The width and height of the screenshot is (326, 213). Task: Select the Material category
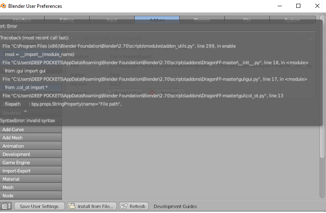(x=31, y=179)
